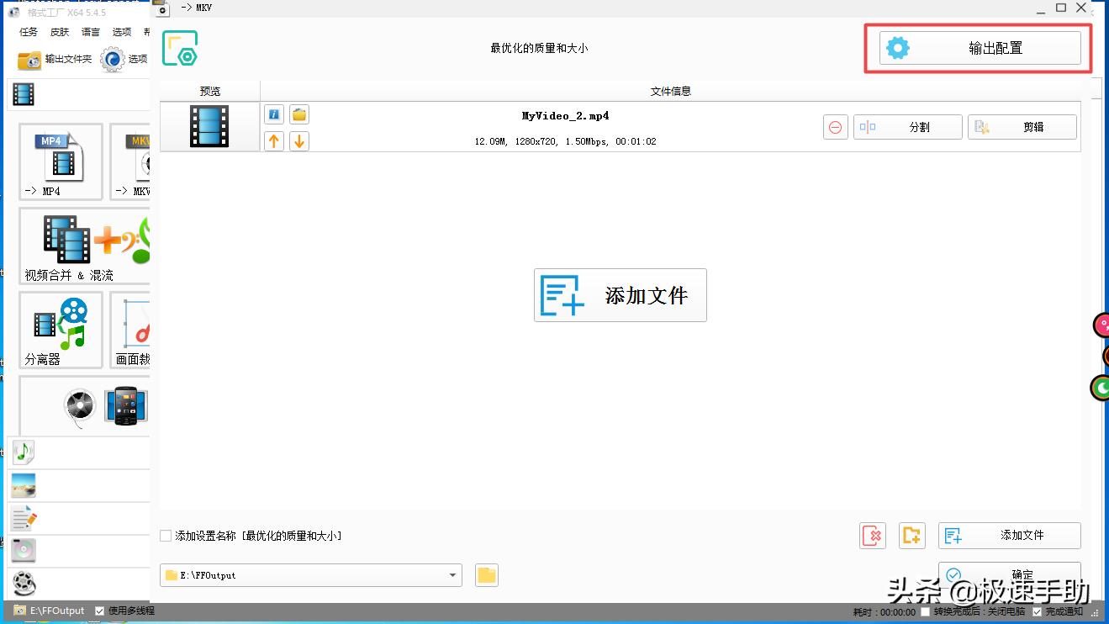The height and width of the screenshot is (624, 1109).
Task: Clear all files from the list
Action: coord(872,535)
